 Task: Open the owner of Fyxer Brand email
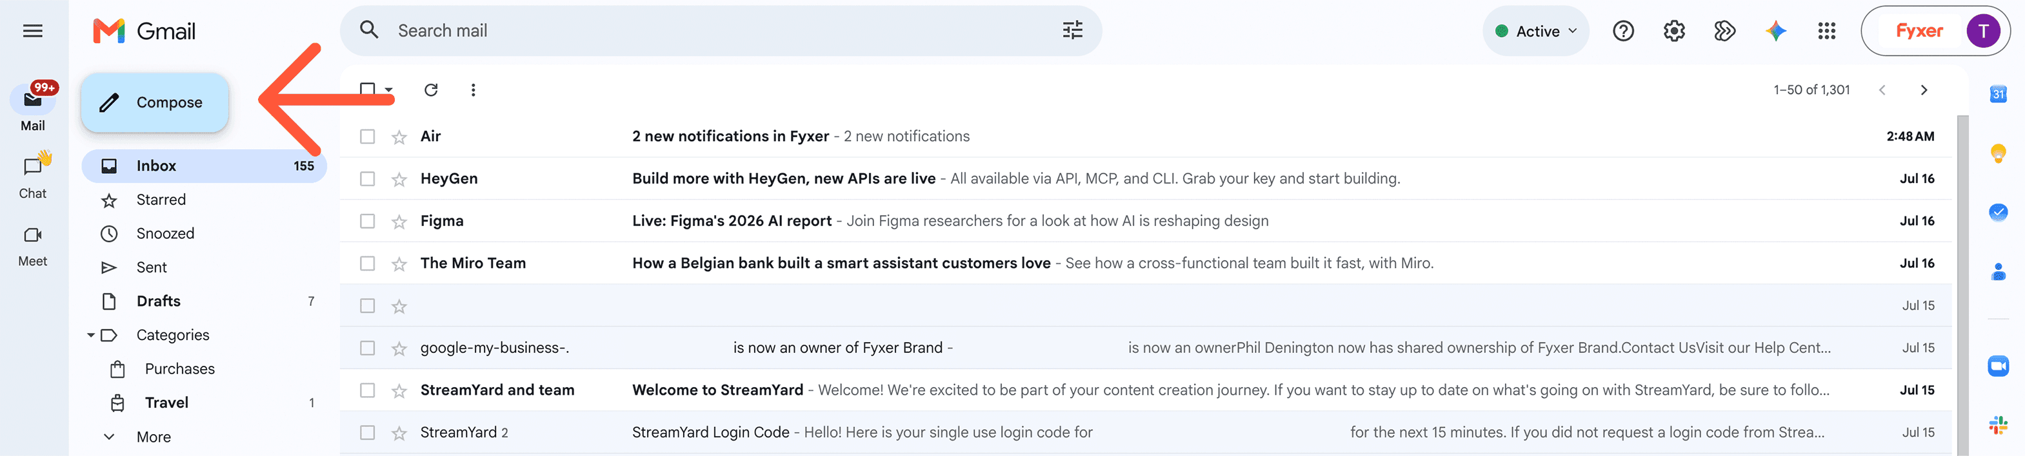pyautogui.click(x=1145, y=348)
